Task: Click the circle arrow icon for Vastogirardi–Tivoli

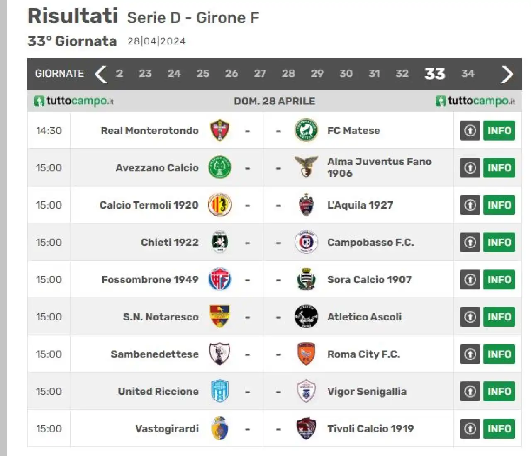Action: tap(470, 429)
